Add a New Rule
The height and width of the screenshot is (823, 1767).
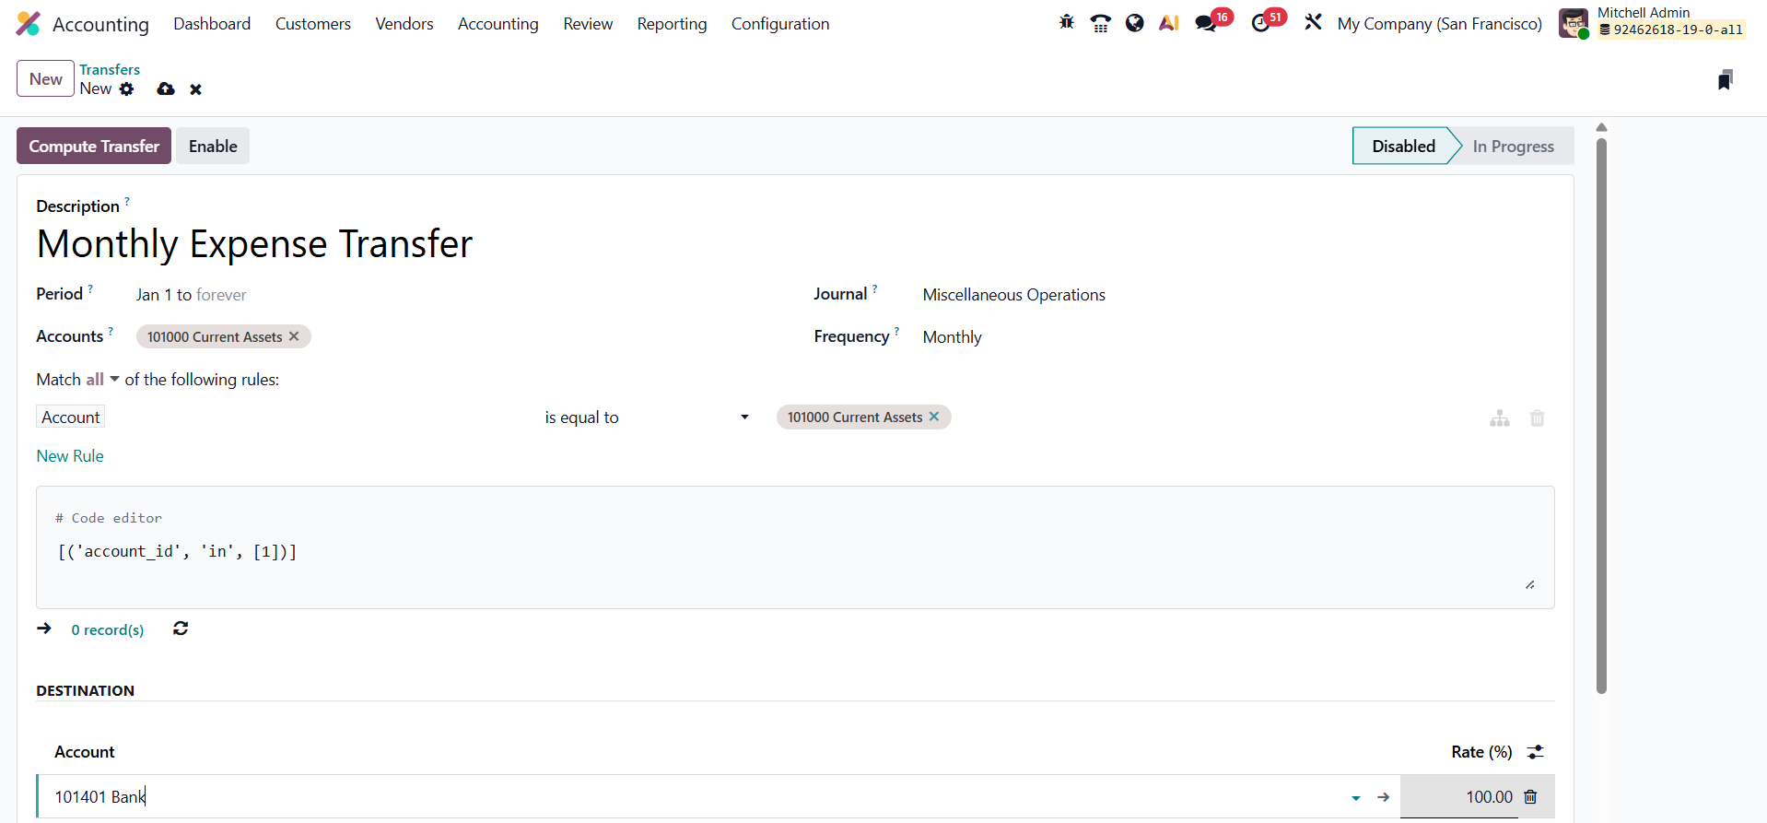70,456
